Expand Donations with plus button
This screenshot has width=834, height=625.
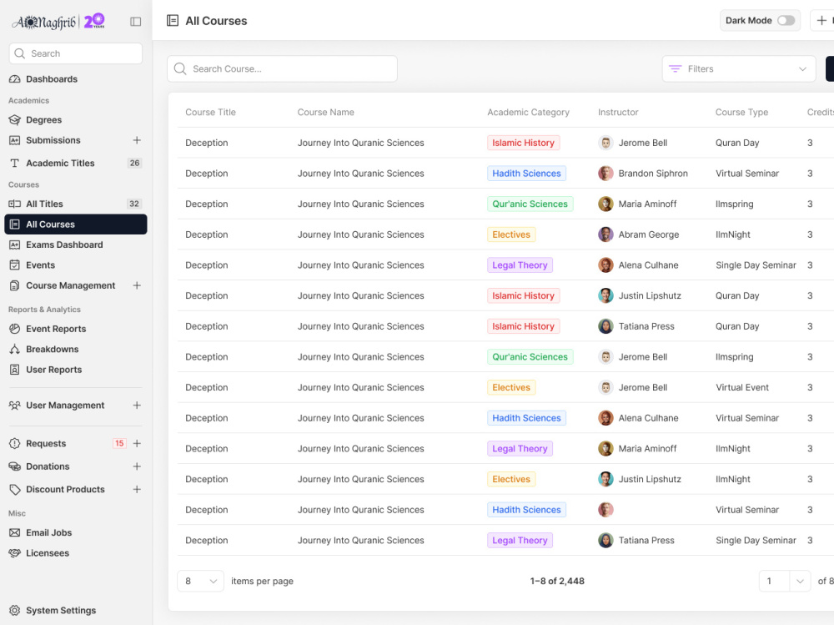tap(137, 466)
